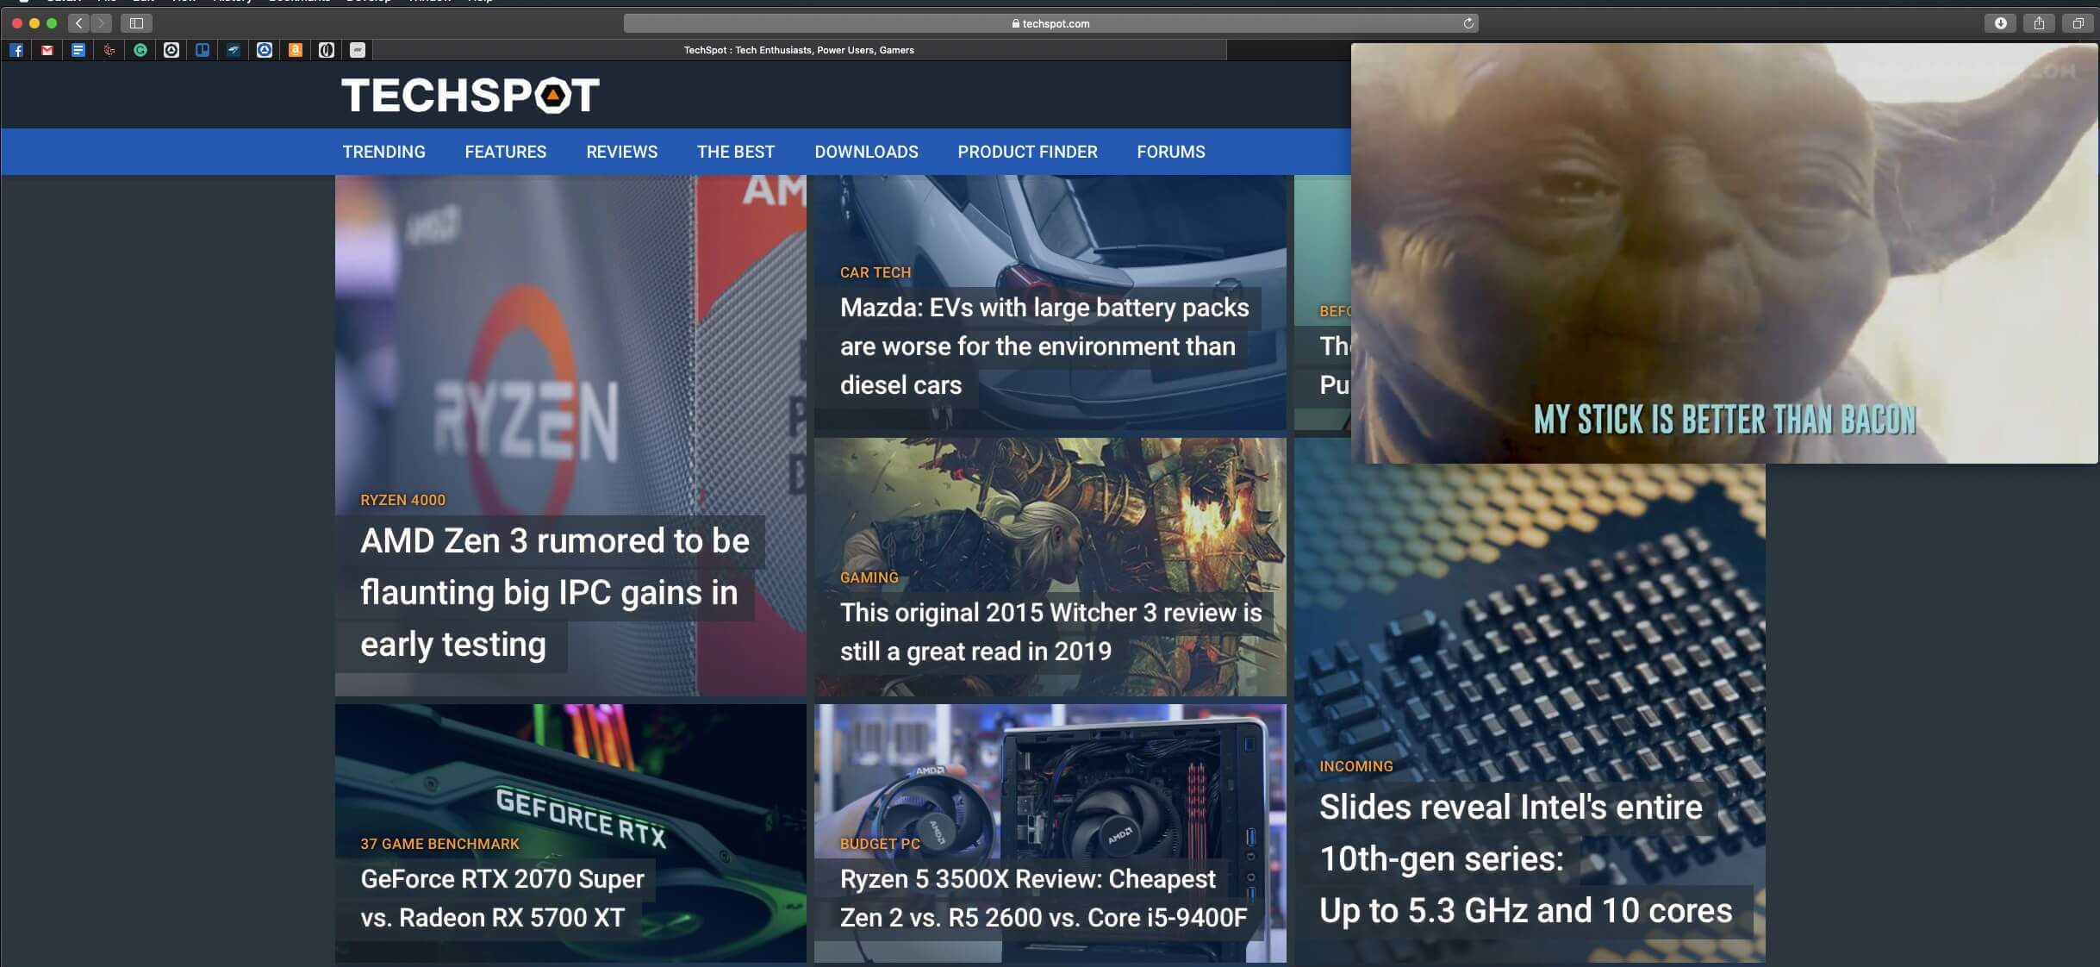Image resolution: width=2100 pixels, height=967 pixels.
Task: Open the Facebook pinned tab
Action: tap(16, 50)
